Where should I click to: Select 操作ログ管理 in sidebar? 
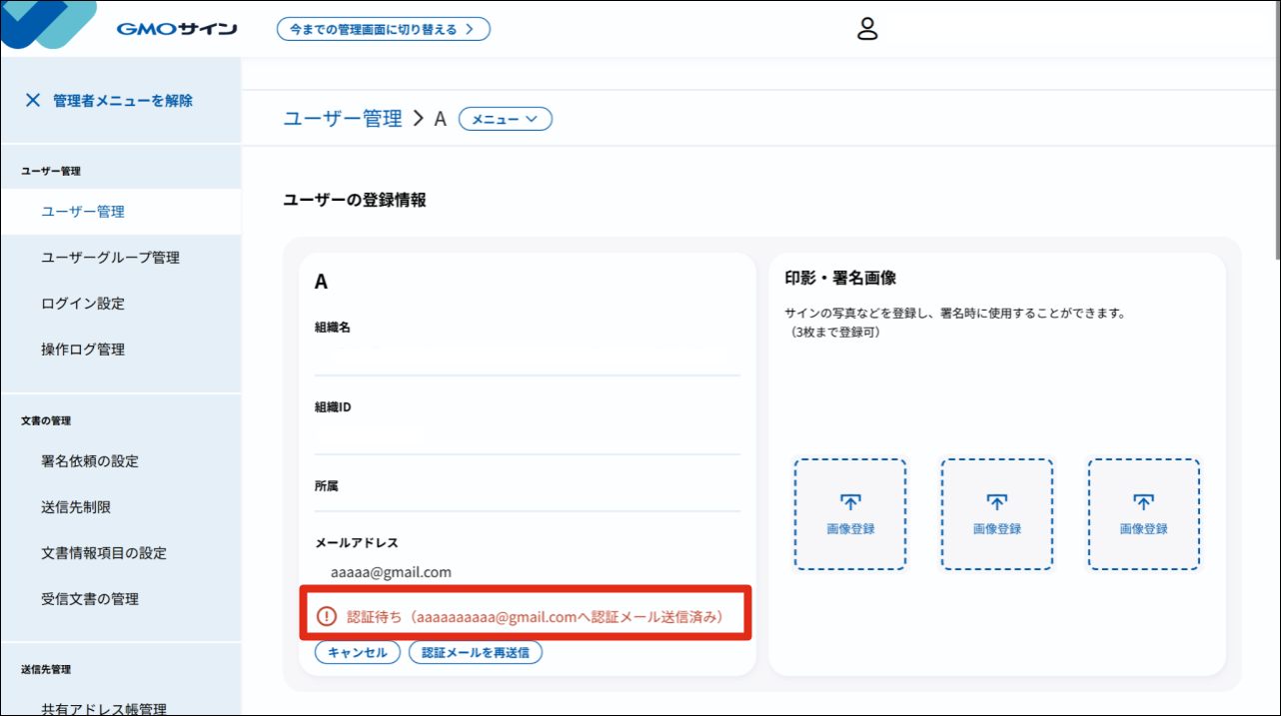tap(83, 350)
